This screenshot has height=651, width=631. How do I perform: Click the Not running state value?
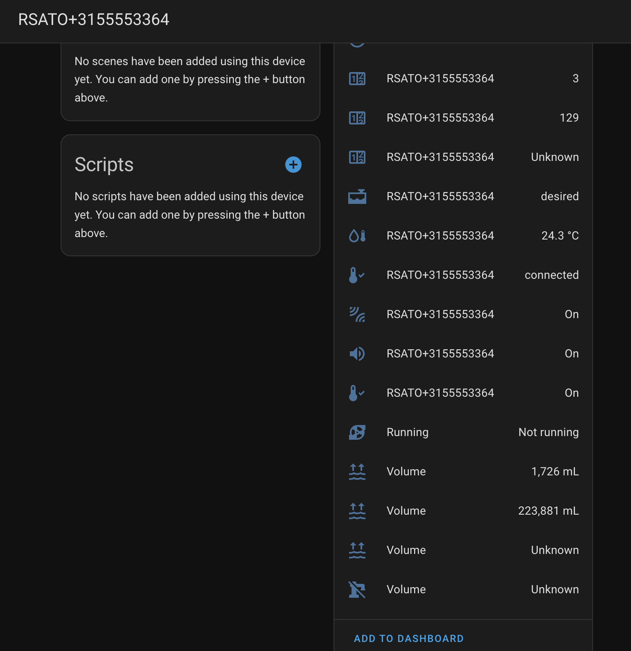click(x=548, y=432)
